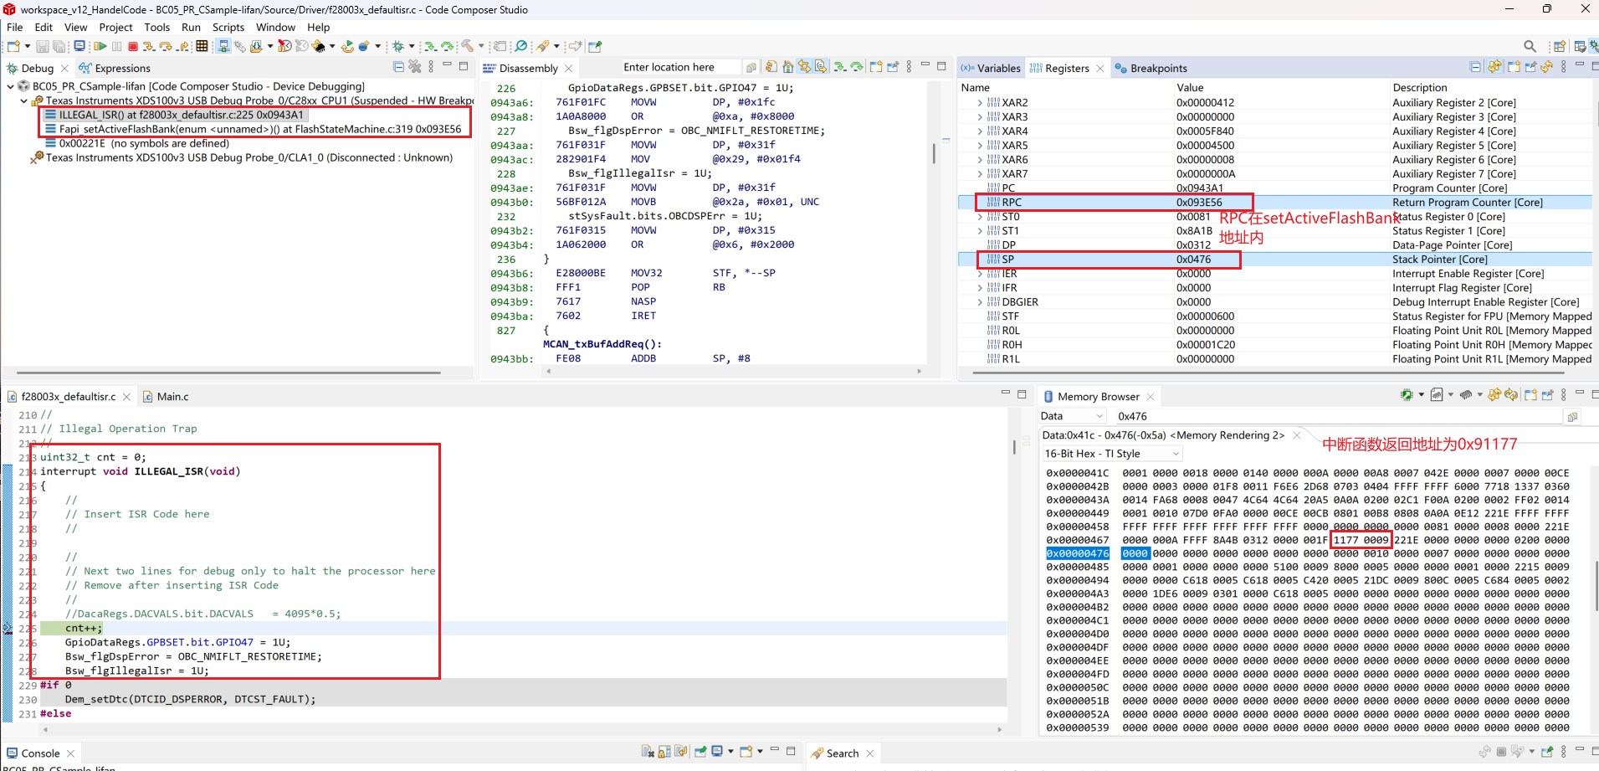Expand the IFR register row
The image size is (1599, 771).
[980, 288]
